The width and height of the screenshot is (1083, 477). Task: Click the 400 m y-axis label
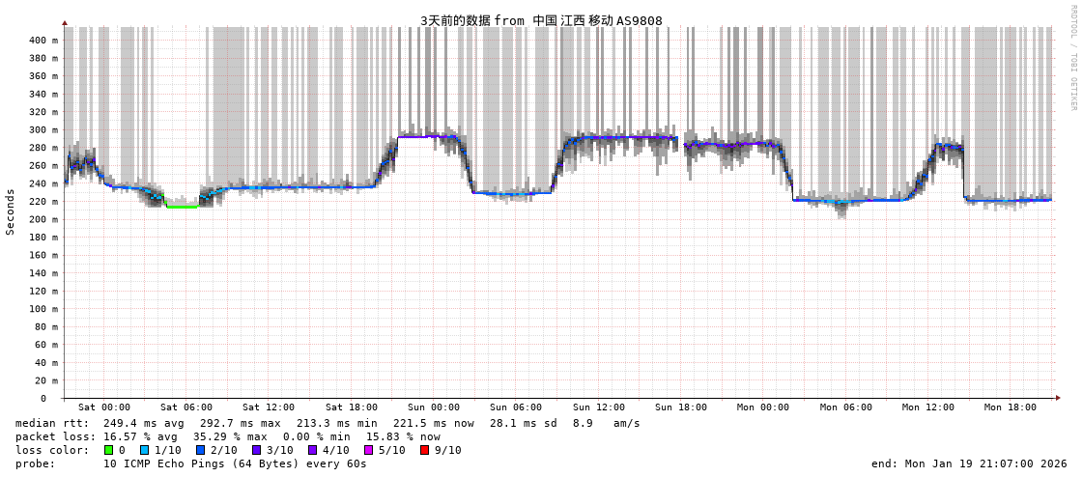[43, 41]
